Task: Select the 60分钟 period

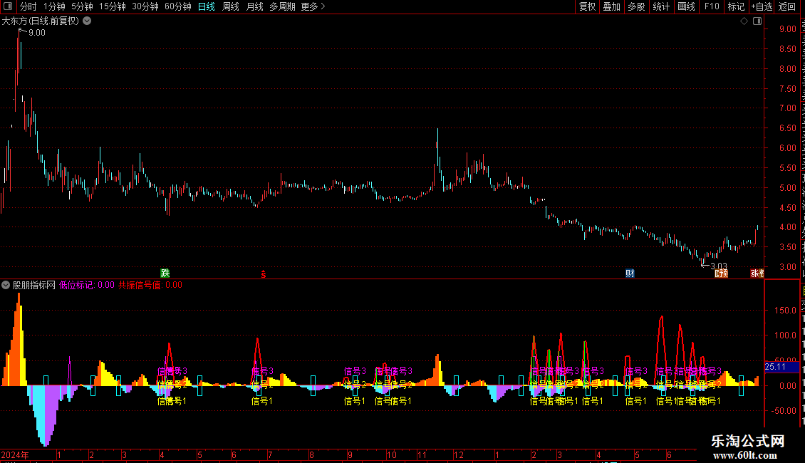Action: pyautogui.click(x=178, y=6)
